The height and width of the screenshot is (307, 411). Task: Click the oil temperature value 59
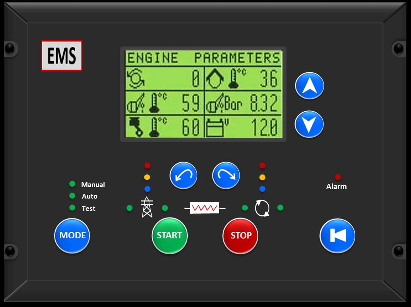[191, 103]
